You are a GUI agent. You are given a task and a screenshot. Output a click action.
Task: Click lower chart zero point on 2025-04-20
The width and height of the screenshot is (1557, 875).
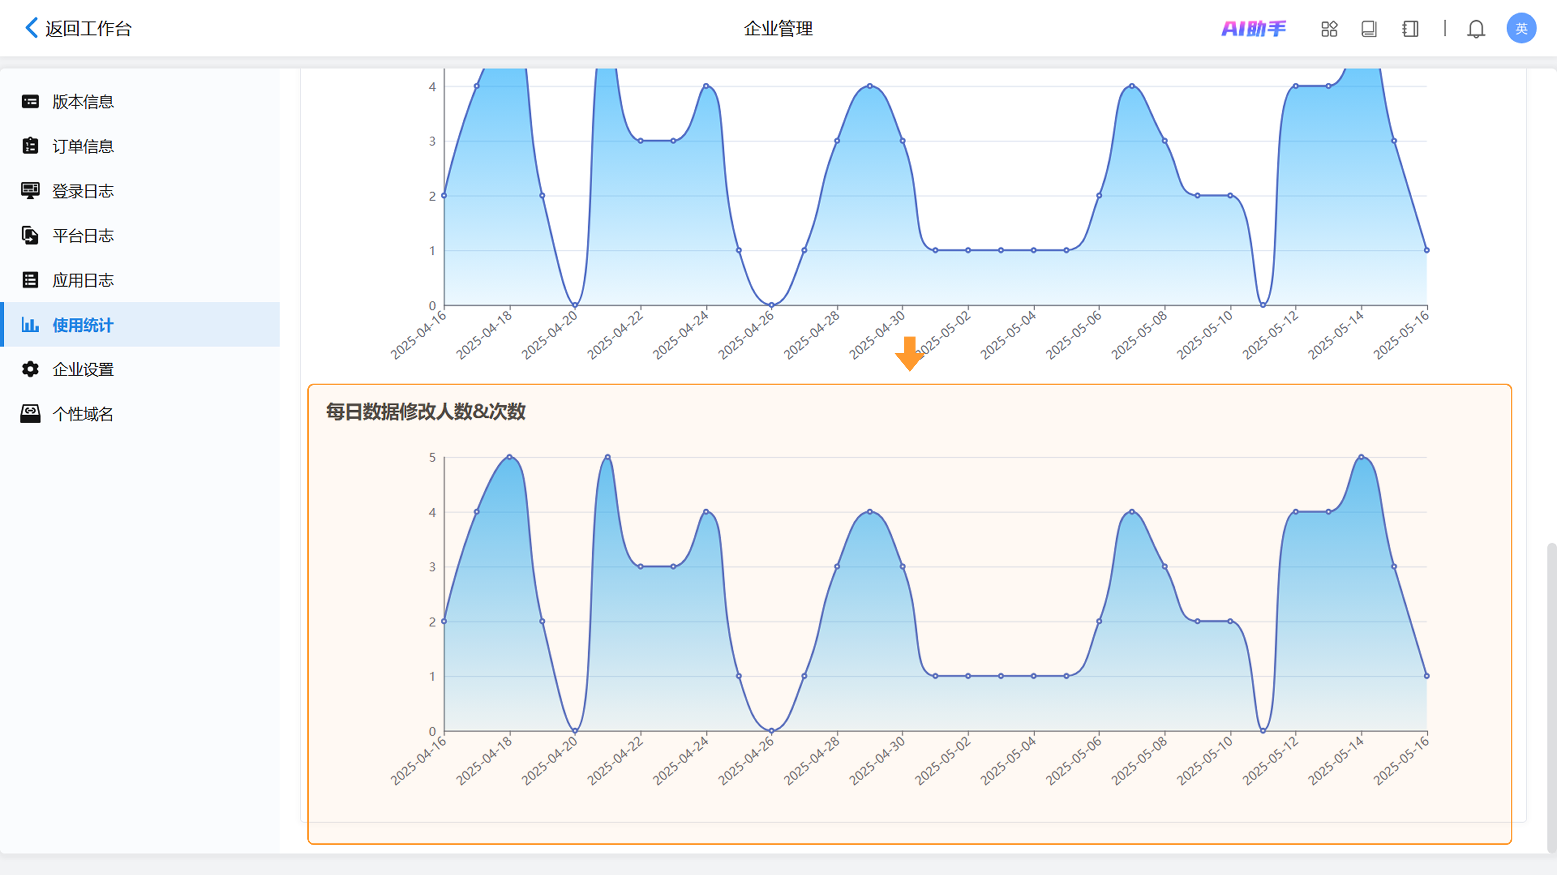[575, 731]
